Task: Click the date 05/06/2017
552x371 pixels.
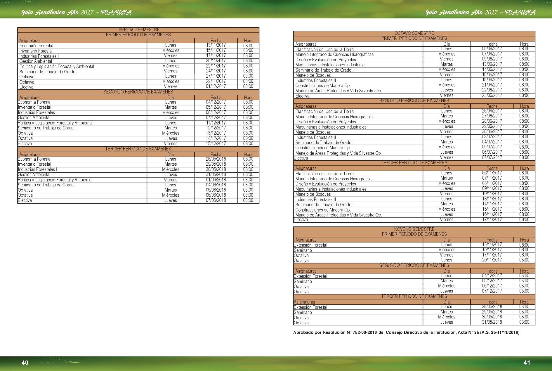Action: (492, 49)
